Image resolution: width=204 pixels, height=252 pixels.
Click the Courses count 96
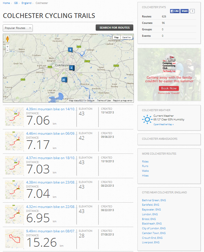[x=163, y=23]
